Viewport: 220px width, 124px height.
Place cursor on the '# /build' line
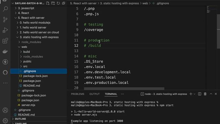point(92,45)
